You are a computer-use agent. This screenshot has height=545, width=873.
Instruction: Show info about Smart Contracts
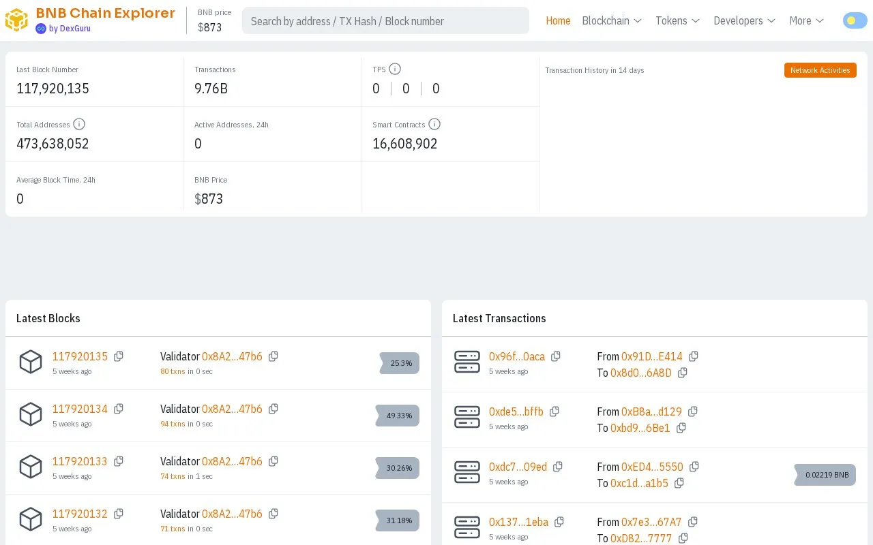tap(434, 124)
